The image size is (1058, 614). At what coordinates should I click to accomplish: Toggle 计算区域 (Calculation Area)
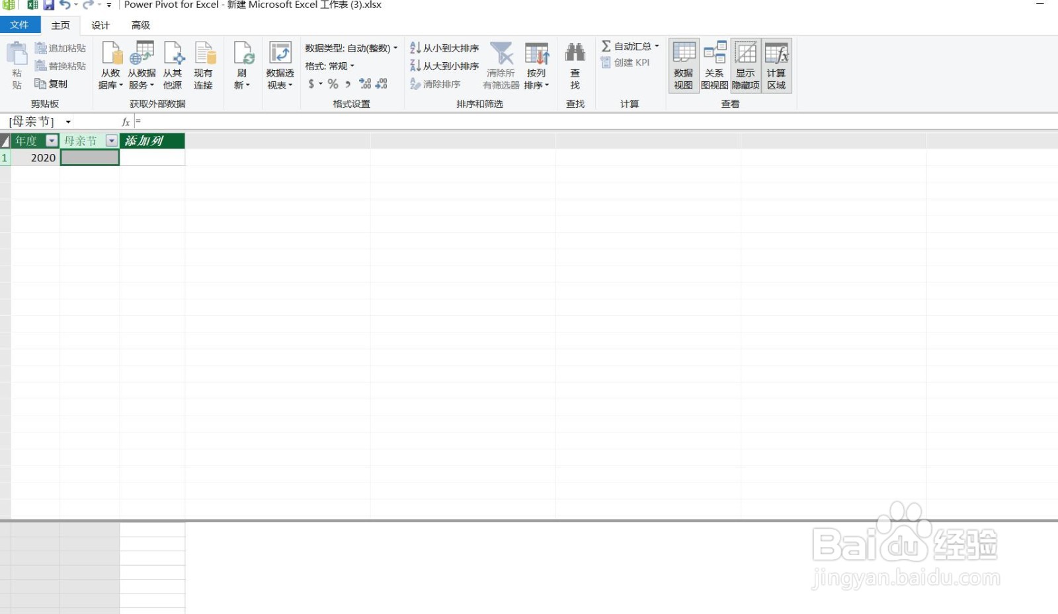(776, 65)
